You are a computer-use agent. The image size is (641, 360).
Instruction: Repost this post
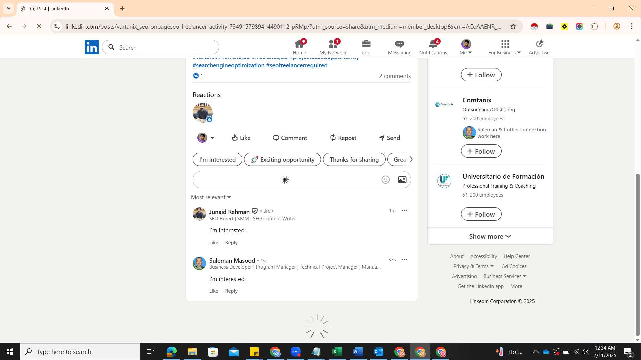343,138
